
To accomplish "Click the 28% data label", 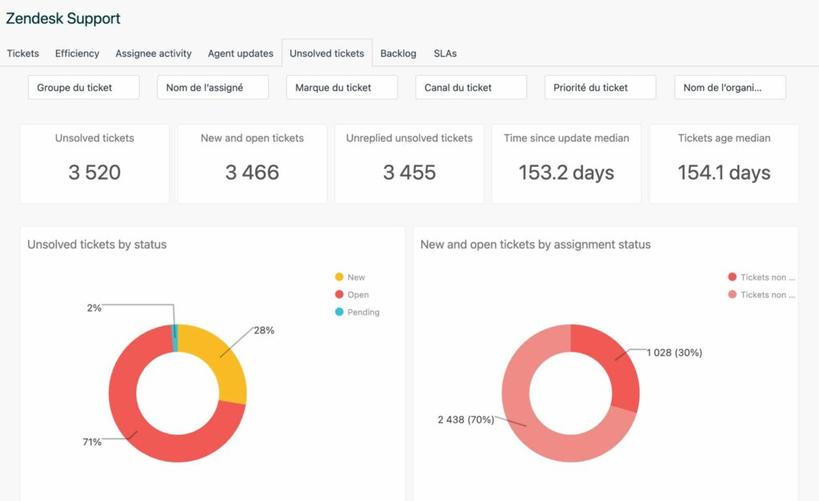I will click(264, 330).
